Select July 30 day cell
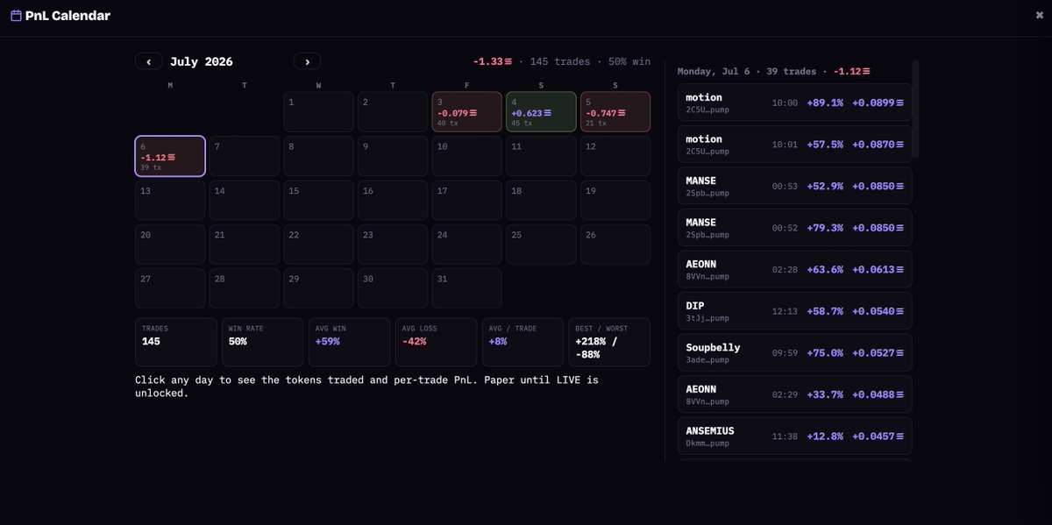 coord(393,288)
